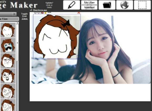The height and width of the screenshot is (111, 152).
Task: Pick the happy closed-eyes Derpina face thumbnail
Action: (x=8, y=30)
